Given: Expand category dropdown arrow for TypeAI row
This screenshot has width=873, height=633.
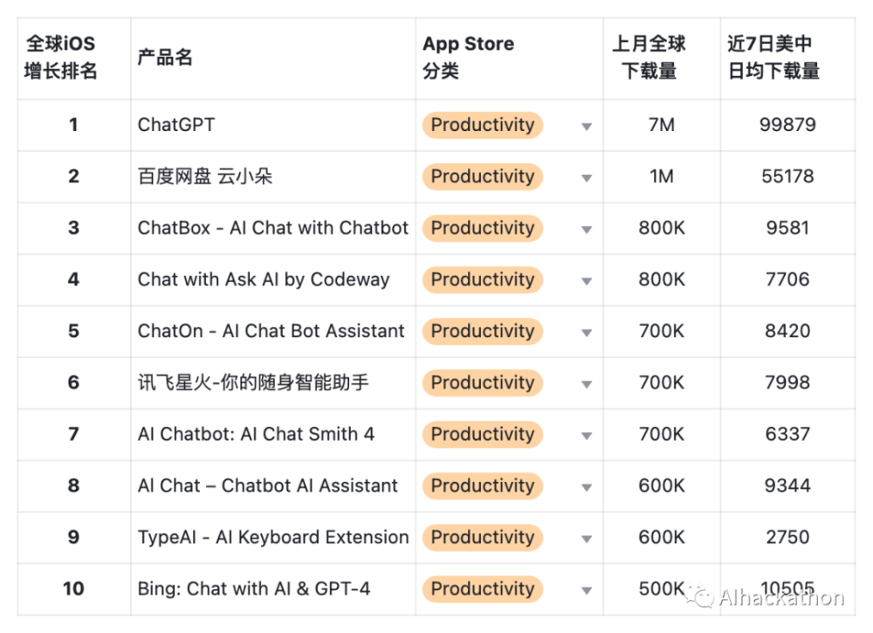Looking at the screenshot, I should [x=587, y=539].
